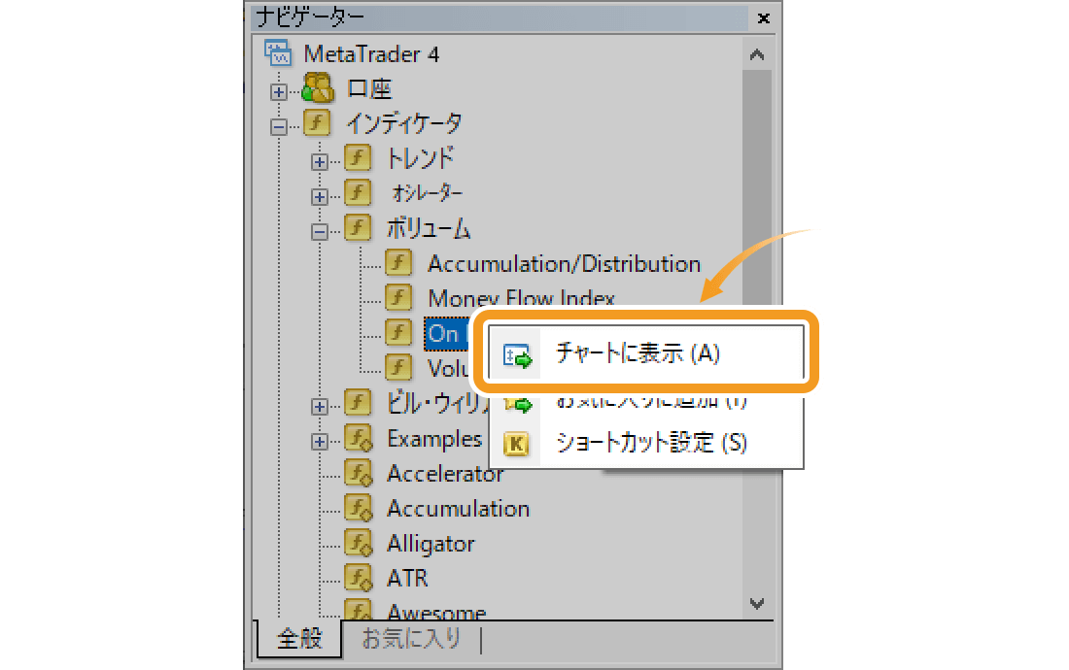1069x670 pixels.
Task: Click the Accelerator custom indicator icon
Action: [359, 473]
